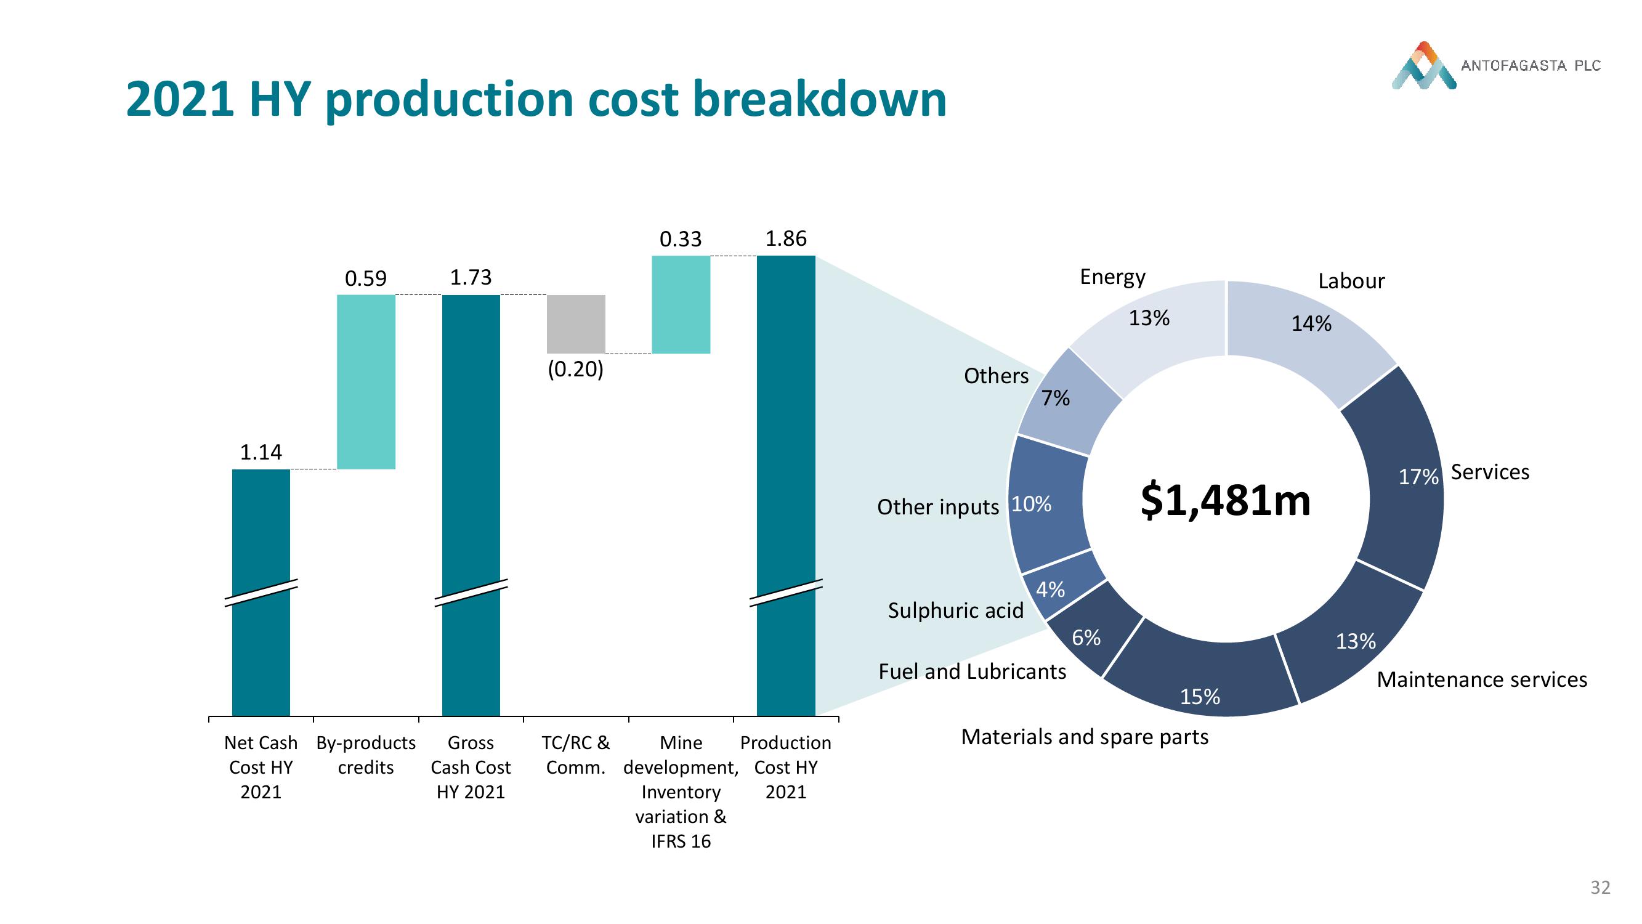
Task: Click the 'Energy' chart label
Action: [1113, 277]
